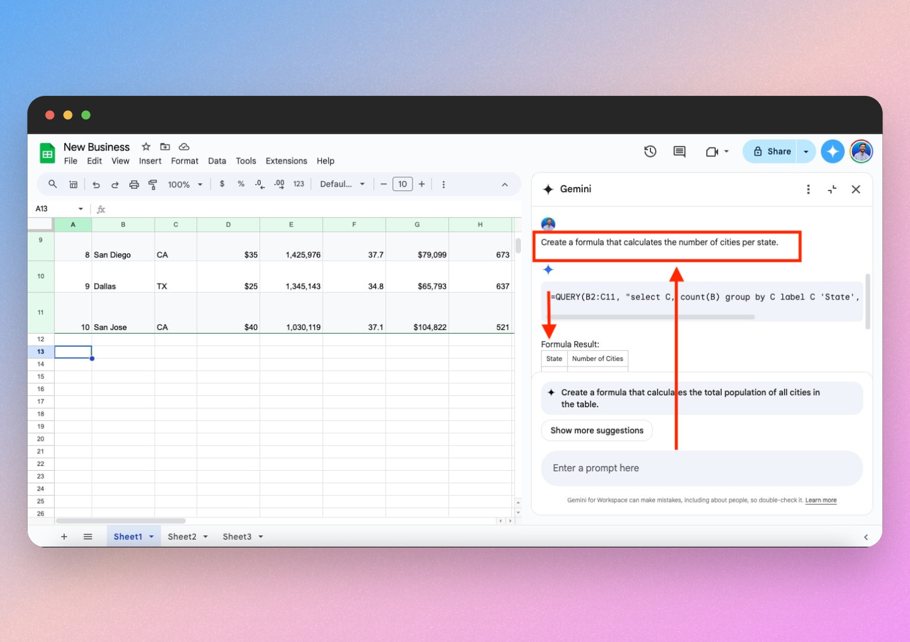Click the undo arrow in toolbar
Viewport: 910px width, 642px height.
(96, 184)
